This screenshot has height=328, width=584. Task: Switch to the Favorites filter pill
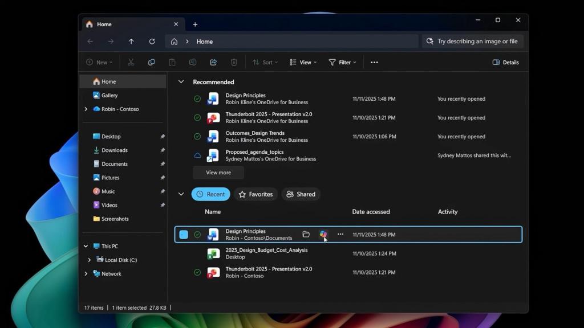tap(255, 194)
